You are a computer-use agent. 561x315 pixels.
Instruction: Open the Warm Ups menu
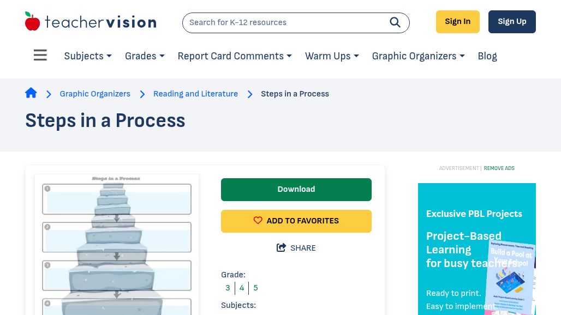331,56
